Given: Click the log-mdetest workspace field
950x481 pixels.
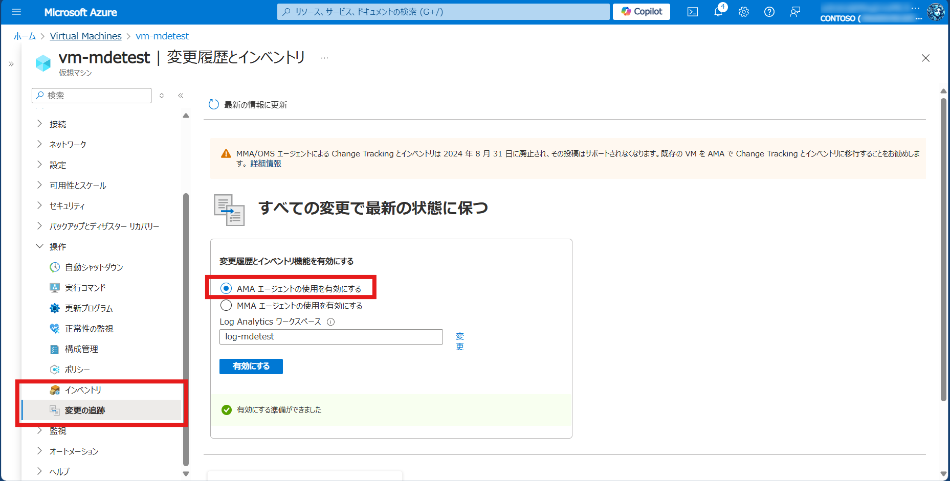Looking at the screenshot, I should (331, 337).
